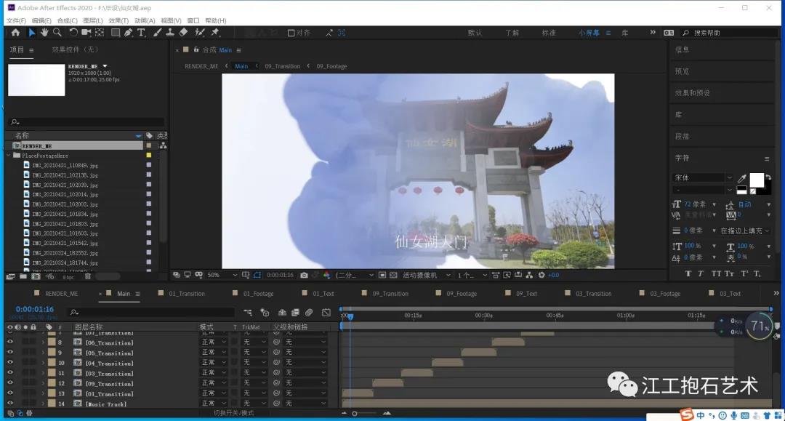
Task: Open the resolution (二分...) dropdown
Action: (355, 275)
